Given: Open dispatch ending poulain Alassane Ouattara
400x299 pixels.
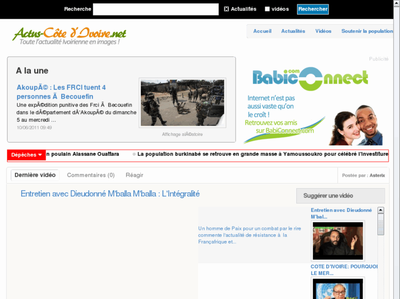Looking at the screenshot, I should click(x=83, y=154).
